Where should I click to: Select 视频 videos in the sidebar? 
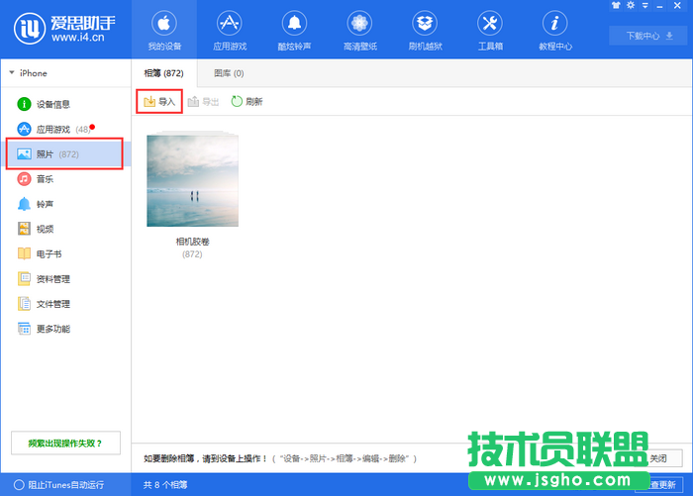click(66, 229)
